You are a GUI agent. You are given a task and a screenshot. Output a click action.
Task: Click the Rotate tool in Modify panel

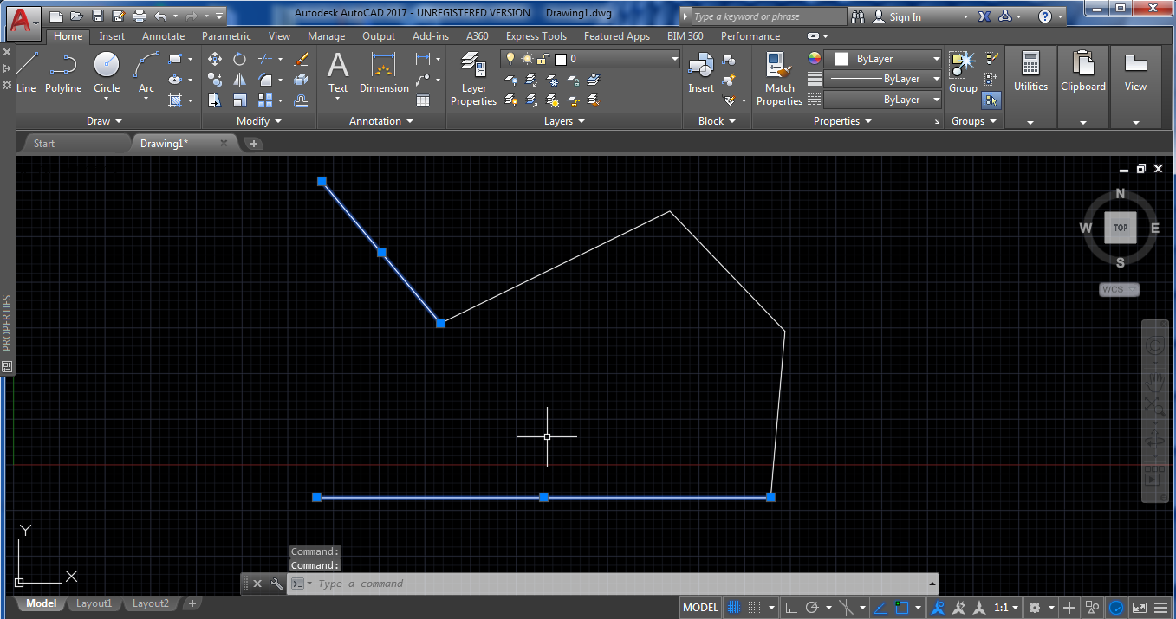(x=239, y=59)
